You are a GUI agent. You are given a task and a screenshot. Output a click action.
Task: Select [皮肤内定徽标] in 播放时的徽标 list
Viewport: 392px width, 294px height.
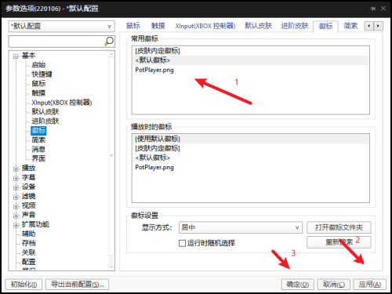(251, 148)
